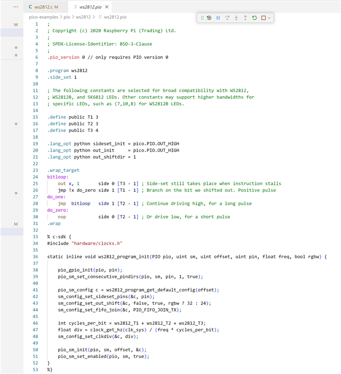Restart the debug session

(x=254, y=18)
